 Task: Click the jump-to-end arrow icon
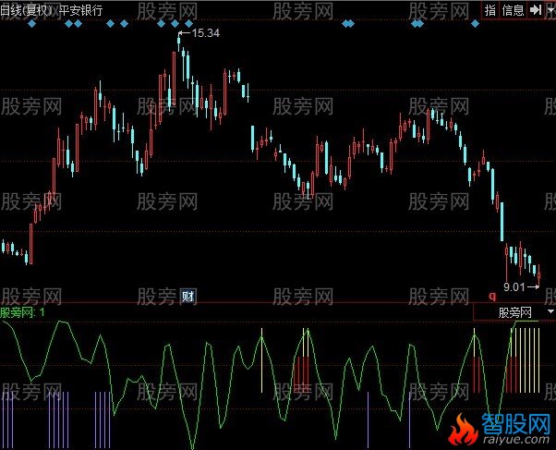tap(536, 10)
